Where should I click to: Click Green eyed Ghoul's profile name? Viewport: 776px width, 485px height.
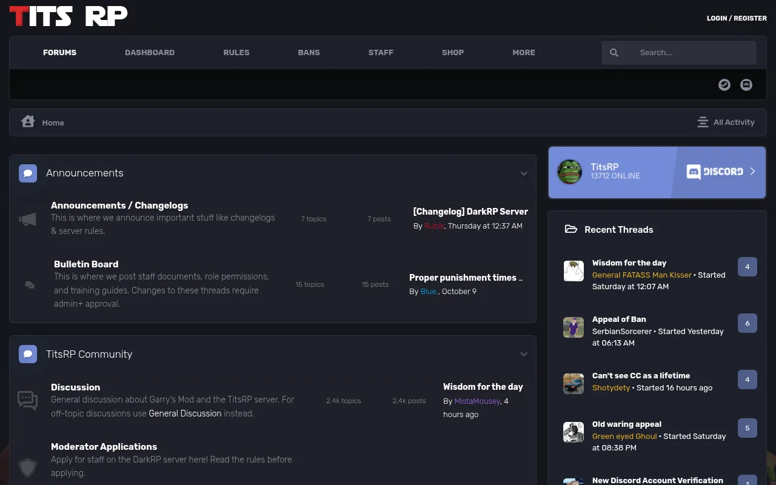624,436
